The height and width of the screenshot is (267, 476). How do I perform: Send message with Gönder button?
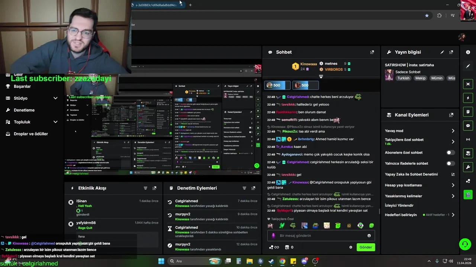[x=366, y=247]
